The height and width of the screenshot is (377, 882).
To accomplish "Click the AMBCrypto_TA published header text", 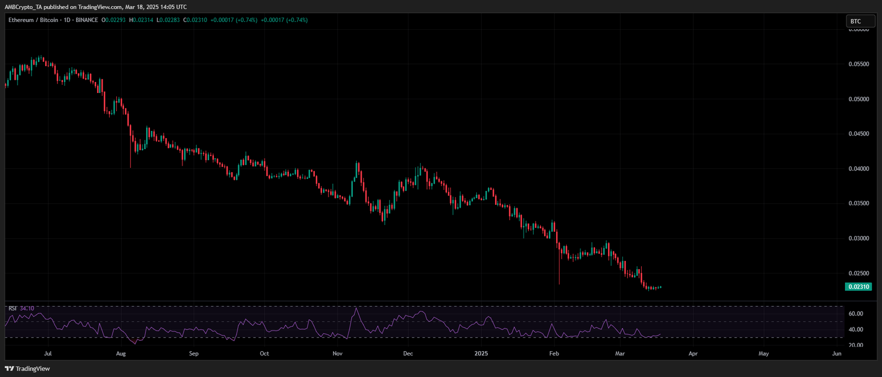I will pyautogui.click(x=95, y=7).
